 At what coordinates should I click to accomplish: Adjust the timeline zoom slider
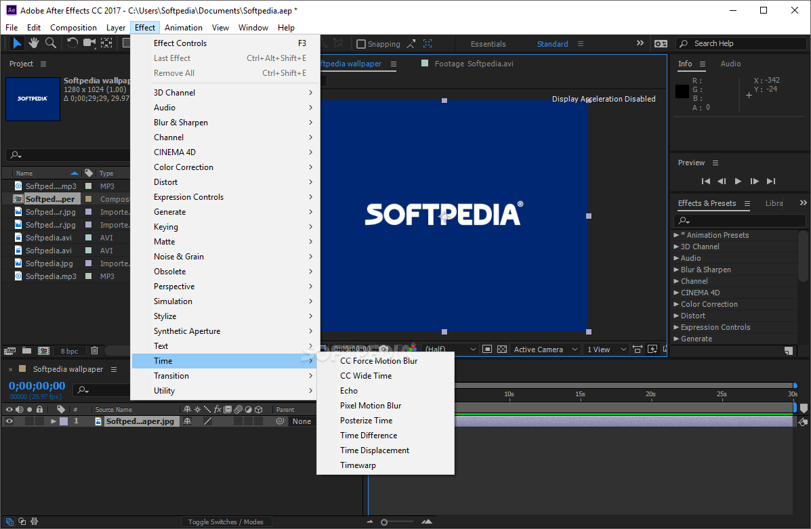(x=384, y=522)
